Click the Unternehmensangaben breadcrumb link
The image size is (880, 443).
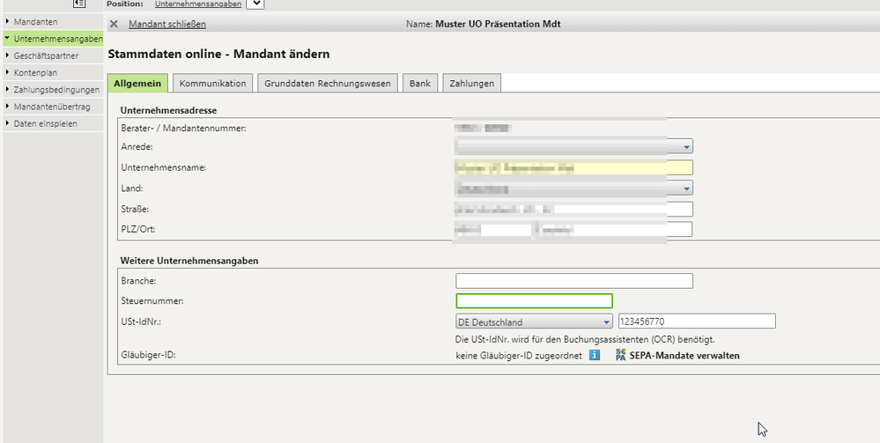[197, 4]
